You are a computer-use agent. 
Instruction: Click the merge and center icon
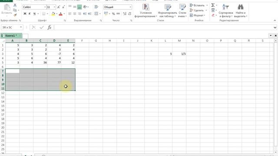(96, 13)
